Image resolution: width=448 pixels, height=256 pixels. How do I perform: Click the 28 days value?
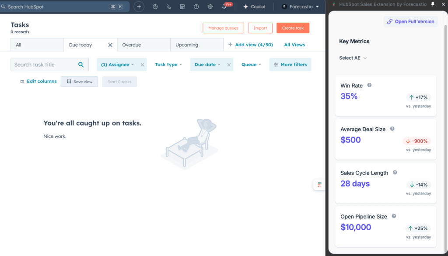[355, 184]
